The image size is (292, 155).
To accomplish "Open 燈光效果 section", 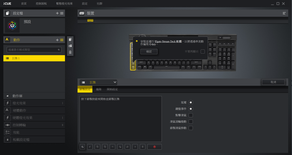I will click(x=34, y=103).
